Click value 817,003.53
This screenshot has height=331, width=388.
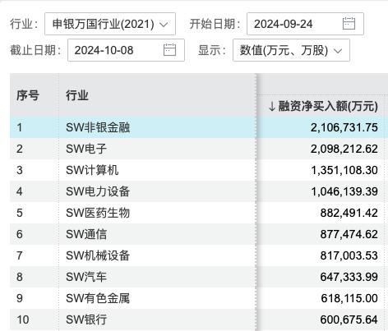349,255
